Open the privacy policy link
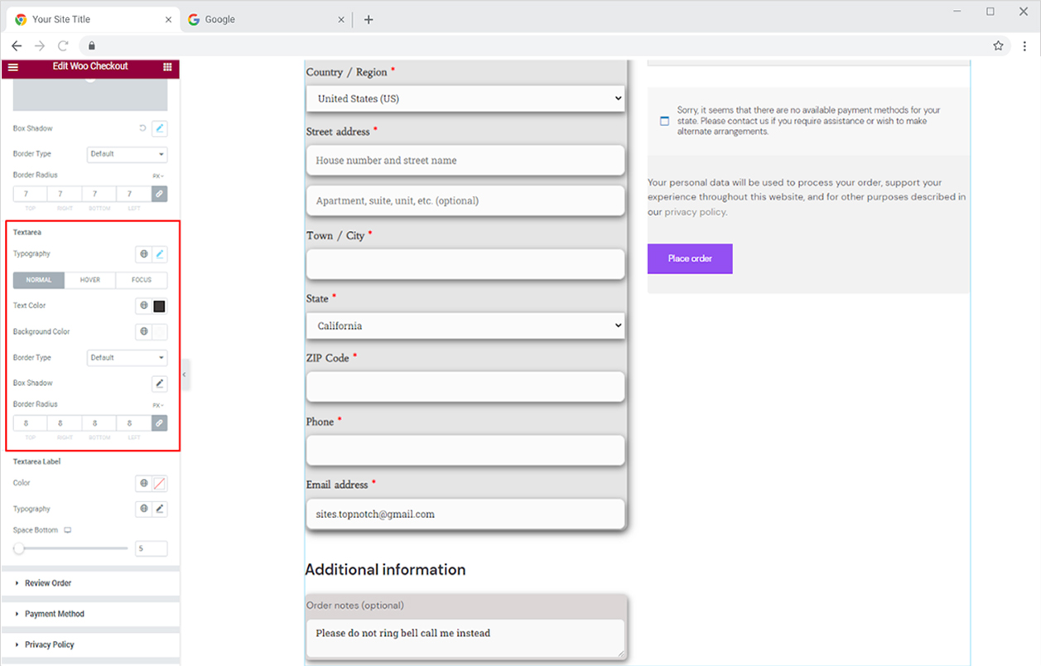The height and width of the screenshot is (666, 1041). pyautogui.click(x=694, y=212)
